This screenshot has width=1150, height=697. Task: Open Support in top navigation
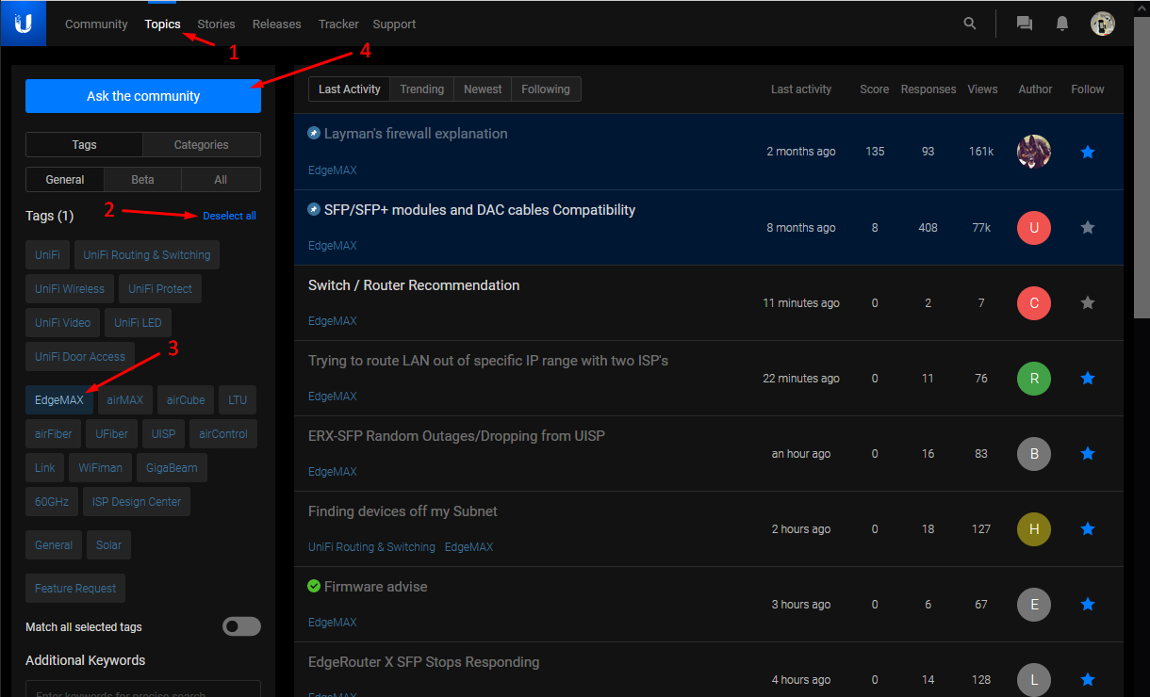(x=394, y=24)
